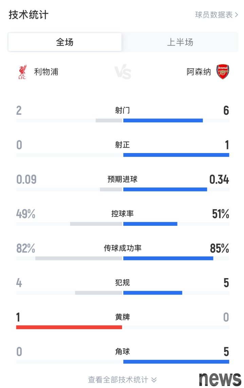The height and width of the screenshot is (388, 244).
Task: Click the 利物浦 team name
Action: click(46, 72)
